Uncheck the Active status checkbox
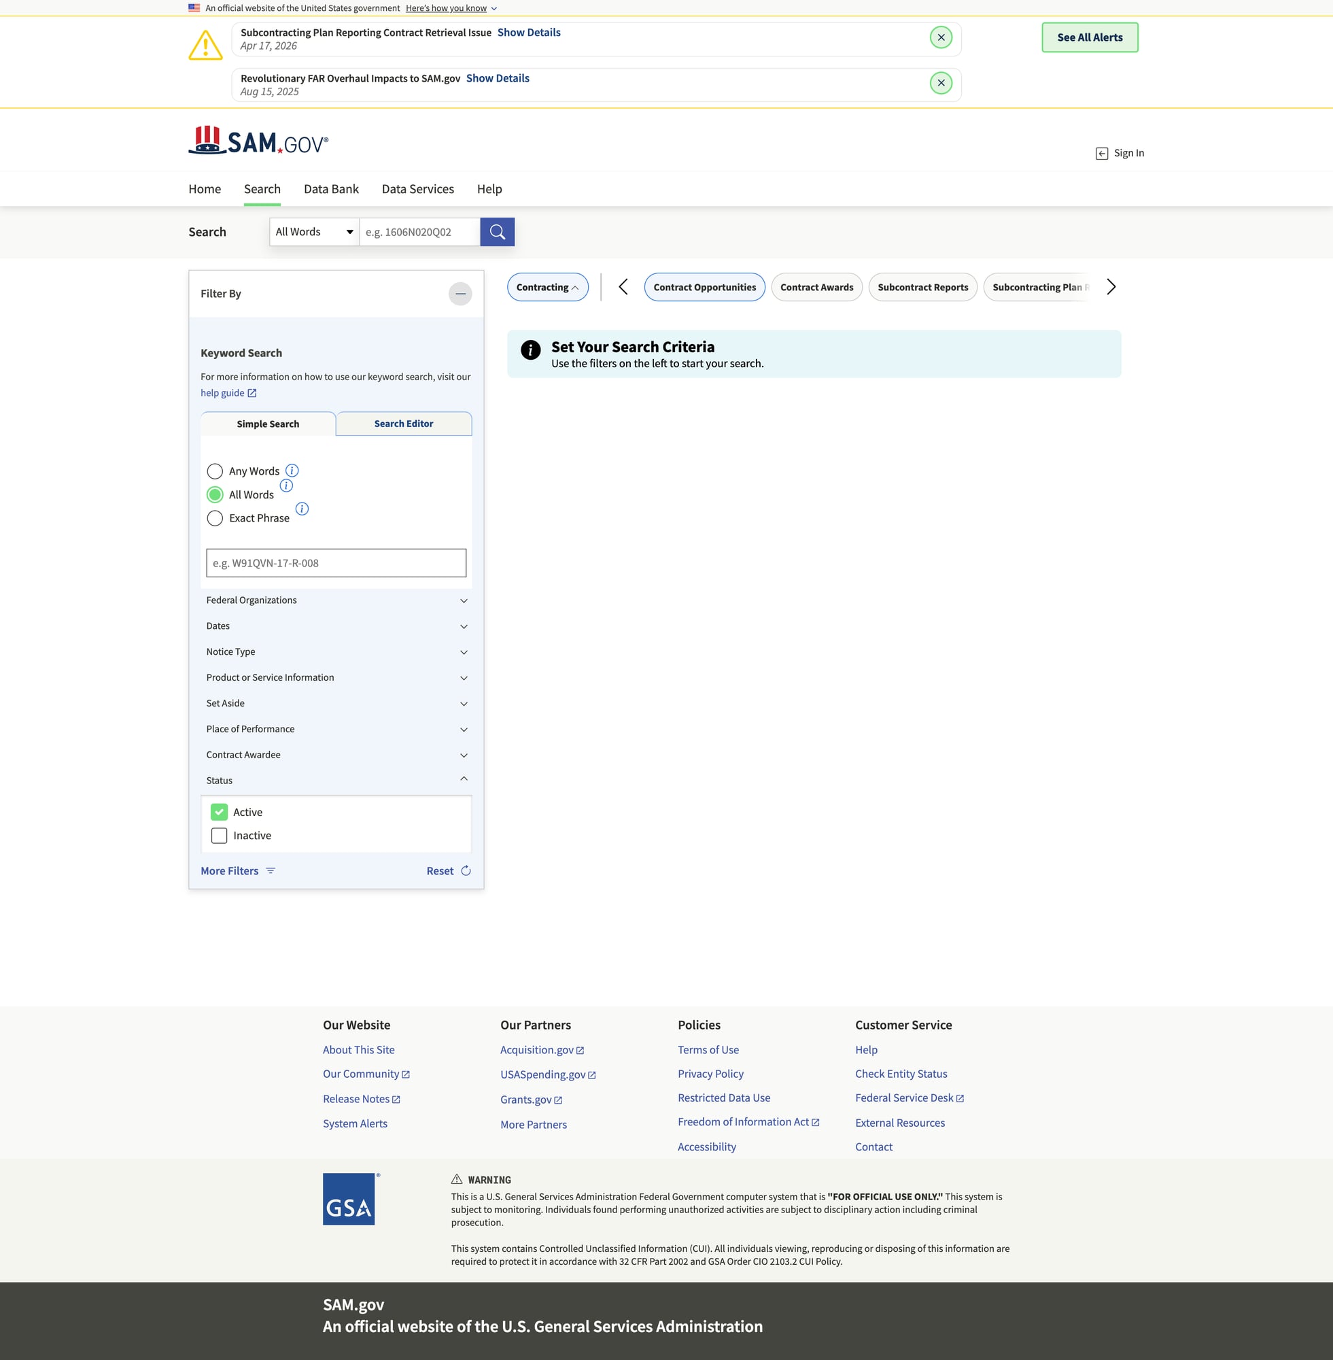 point(219,813)
